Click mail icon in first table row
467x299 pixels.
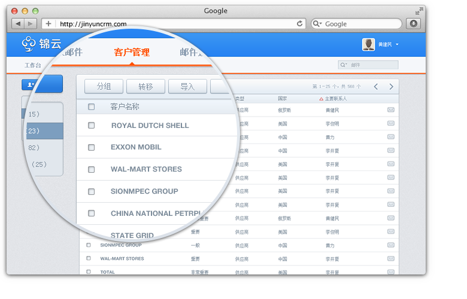point(391,110)
